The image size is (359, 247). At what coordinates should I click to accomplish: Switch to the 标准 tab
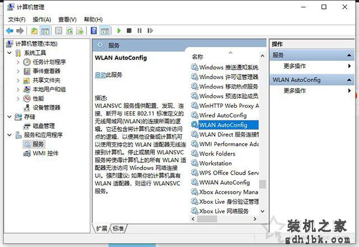pyautogui.click(x=118, y=228)
